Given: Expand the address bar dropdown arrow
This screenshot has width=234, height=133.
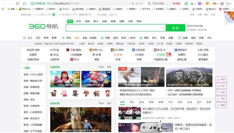Looking at the screenshot, I should click(141, 3).
